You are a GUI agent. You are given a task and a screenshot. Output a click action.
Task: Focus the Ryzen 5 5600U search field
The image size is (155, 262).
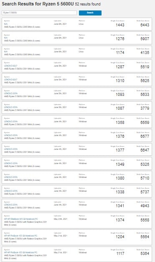(x=39, y=13)
